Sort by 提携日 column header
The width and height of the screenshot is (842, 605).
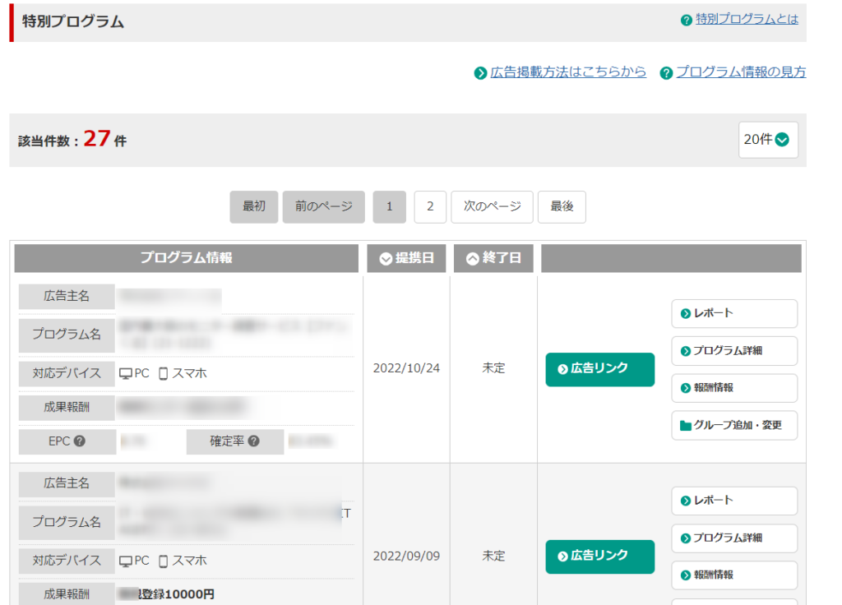[406, 258]
